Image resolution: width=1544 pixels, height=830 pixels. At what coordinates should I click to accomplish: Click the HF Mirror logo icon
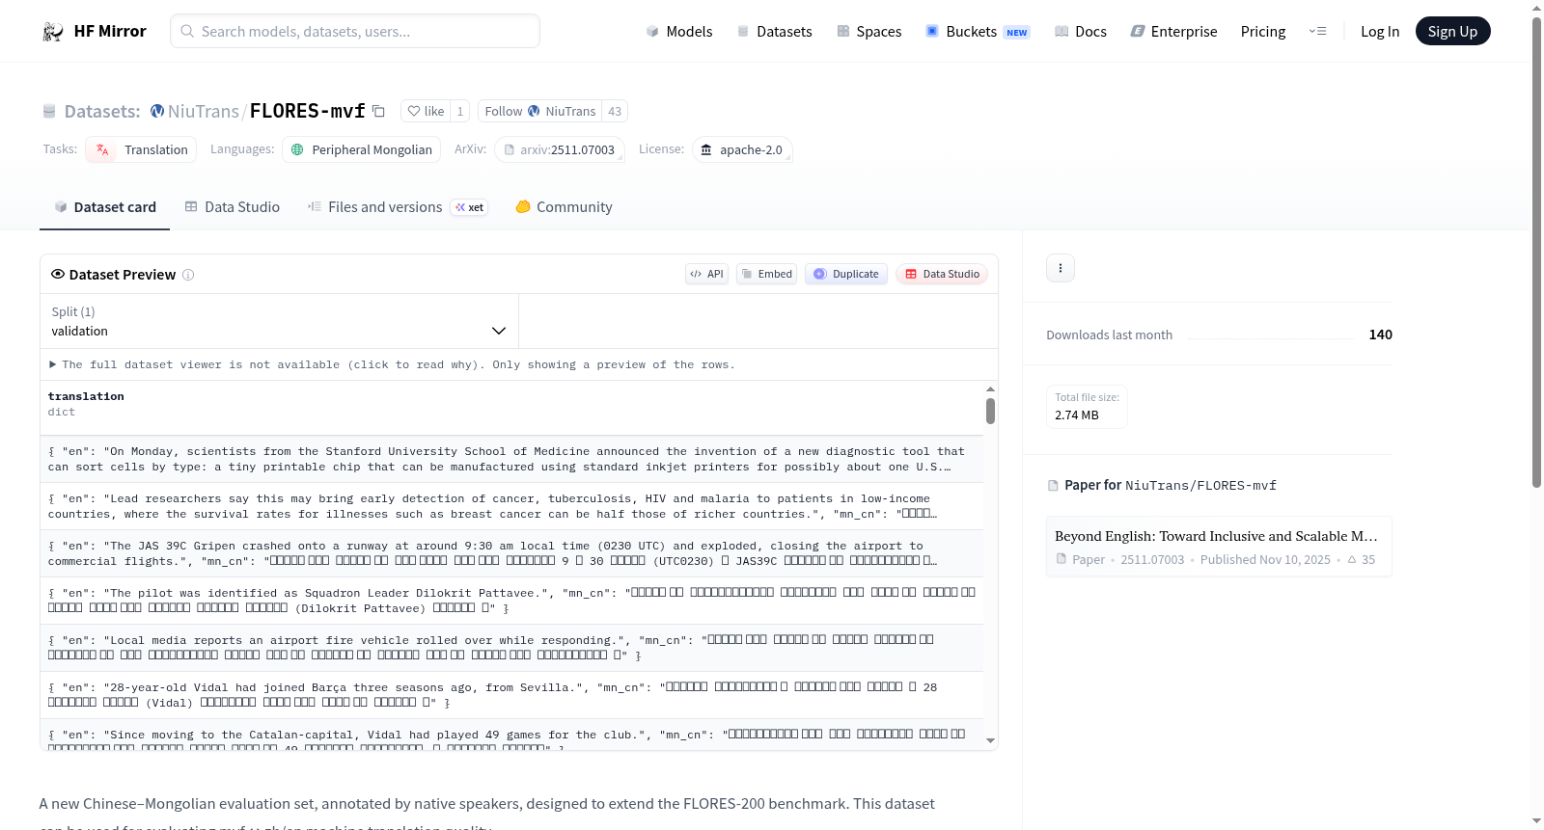click(53, 32)
